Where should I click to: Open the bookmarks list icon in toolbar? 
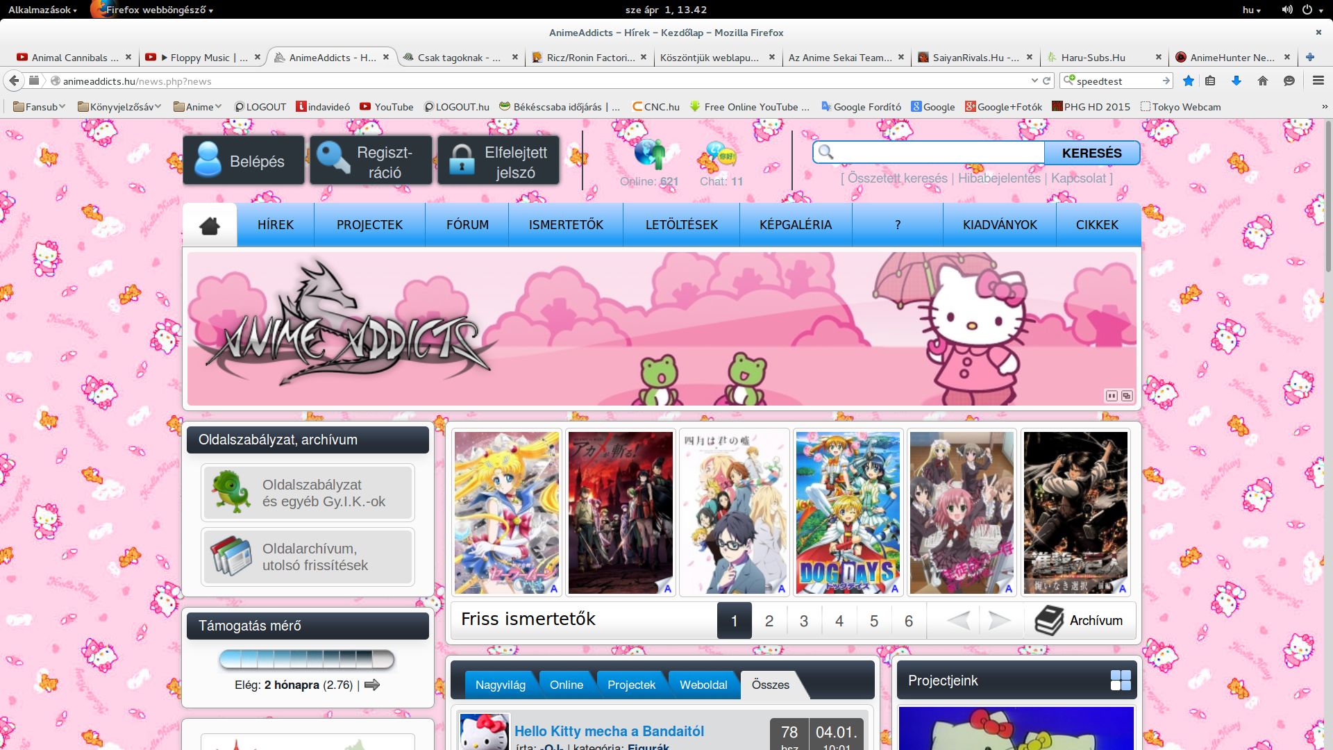(x=1210, y=81)
